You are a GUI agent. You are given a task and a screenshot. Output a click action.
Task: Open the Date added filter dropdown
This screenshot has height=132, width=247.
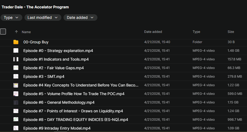[x=80, y=18]
